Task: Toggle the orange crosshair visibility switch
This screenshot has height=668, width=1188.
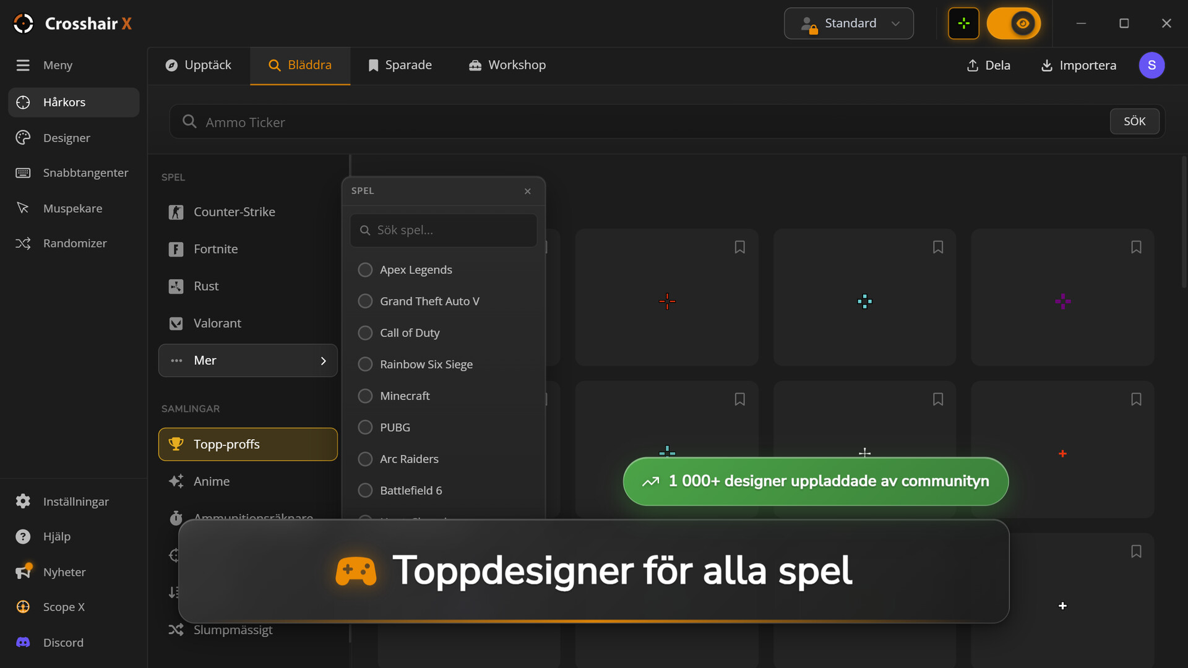Action: point(1014,24)
